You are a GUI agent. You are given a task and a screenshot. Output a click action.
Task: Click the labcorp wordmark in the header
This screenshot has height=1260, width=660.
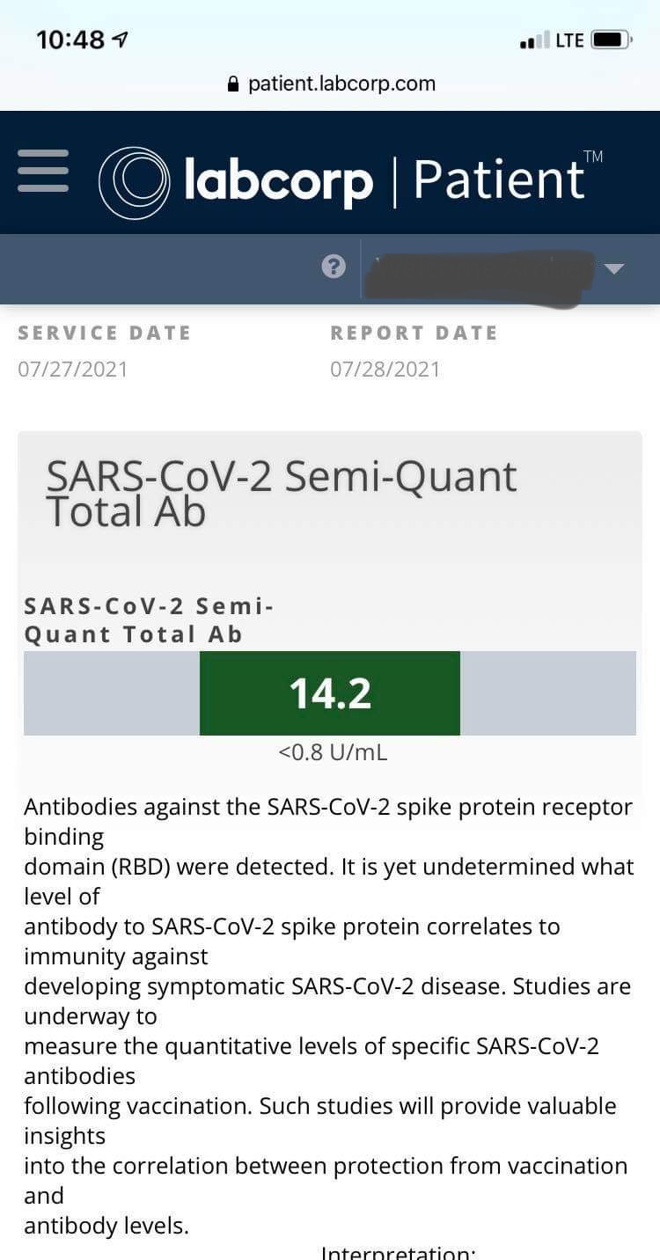point(278,181)
